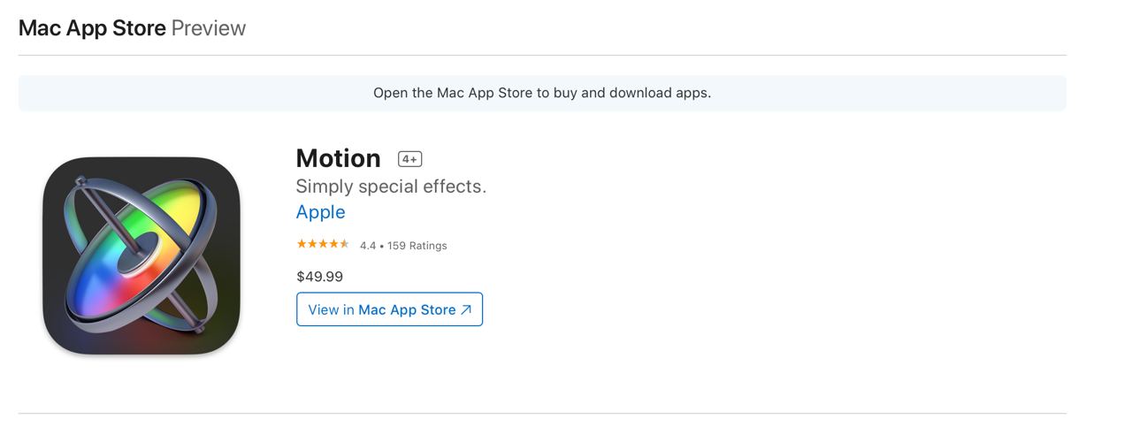Click the Preview label in the header
Viewport: 1132px width, 427px height.
[x=209, y=27]
